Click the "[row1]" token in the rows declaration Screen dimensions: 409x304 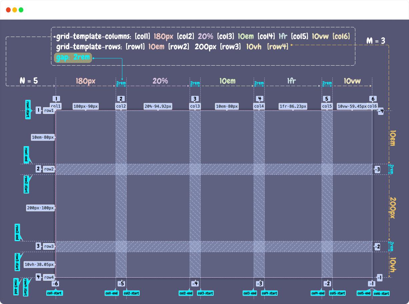tap(135, 47)
